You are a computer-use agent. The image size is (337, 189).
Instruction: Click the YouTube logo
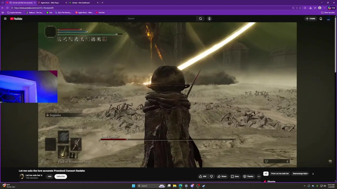[x=16, y=19]
